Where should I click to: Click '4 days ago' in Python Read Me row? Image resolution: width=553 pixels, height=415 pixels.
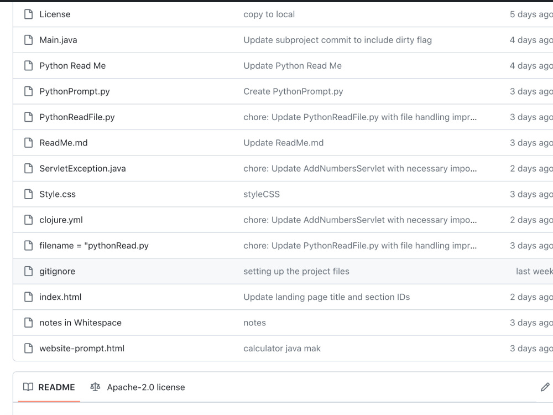(531, 66)
